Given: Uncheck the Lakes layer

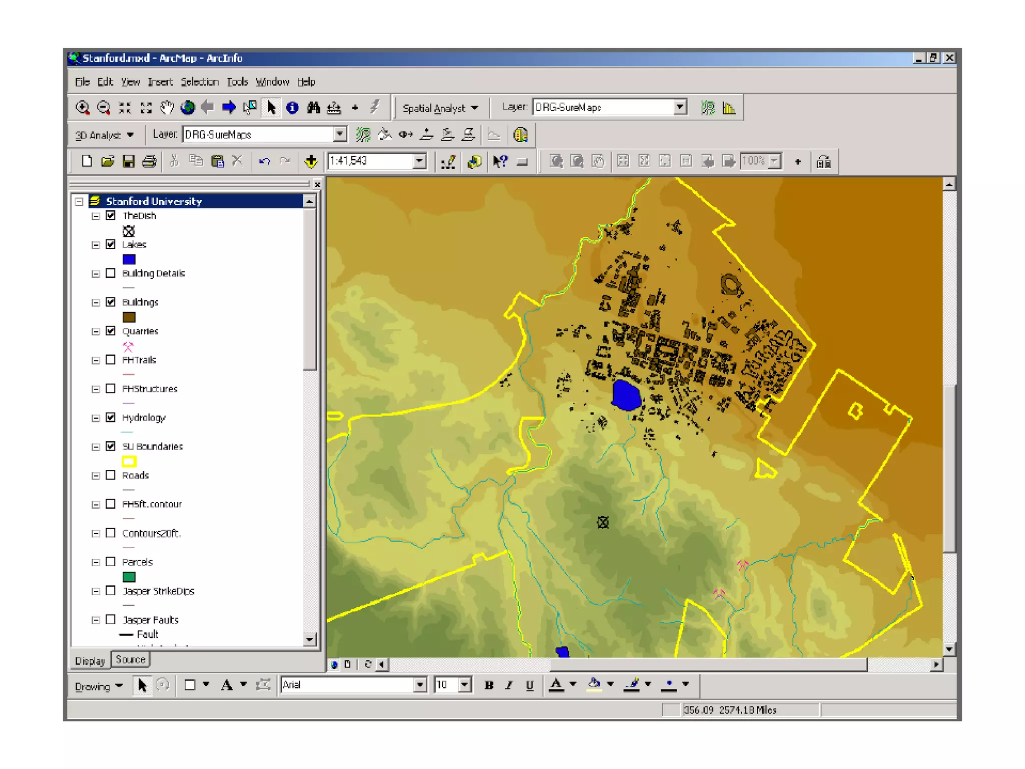Looking at the screenshot, I should point(111,244).
